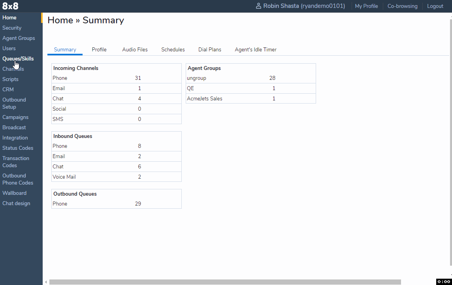Click the user name Robin Shasta
The width and height of the screenshot is (452, 285).
click(281, 6)
